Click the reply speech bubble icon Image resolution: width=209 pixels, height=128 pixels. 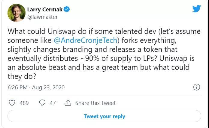pyautogui.click(x=42, y=103)
